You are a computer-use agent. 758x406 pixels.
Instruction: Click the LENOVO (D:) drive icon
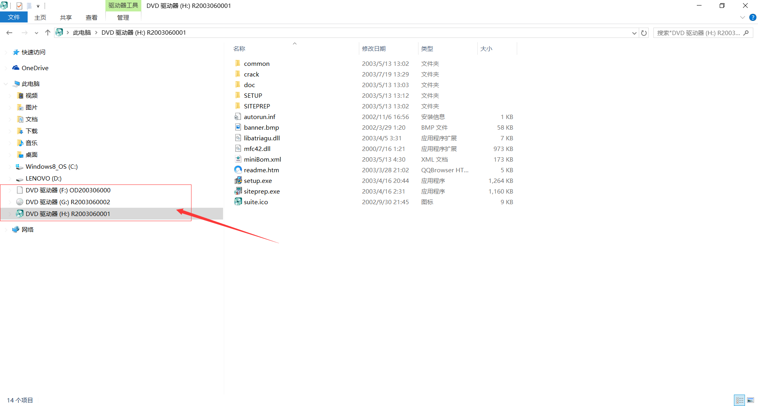point(20,179)
